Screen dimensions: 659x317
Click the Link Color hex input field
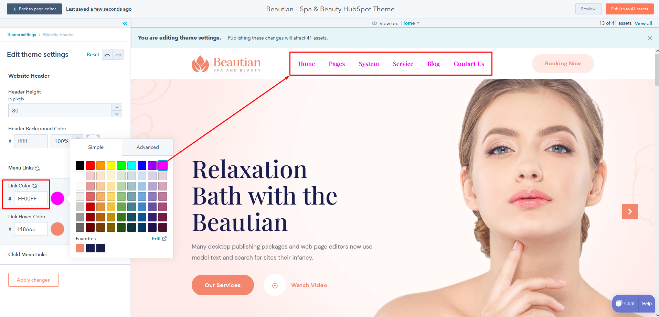31,198
